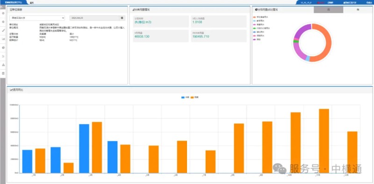Image resolution: width=374 pixels, height=184 pixels.
Task: Click the value 水(单位:m3)
Action: [x=143, y=22]
